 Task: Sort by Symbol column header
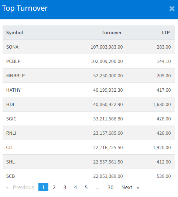tap(15, 33)
